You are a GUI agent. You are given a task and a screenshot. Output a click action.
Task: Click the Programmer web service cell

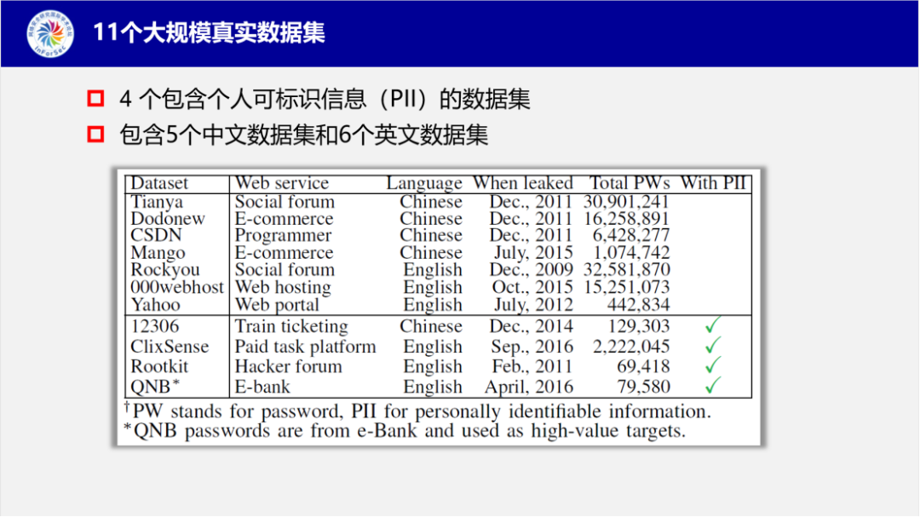[x=284, y=236]
